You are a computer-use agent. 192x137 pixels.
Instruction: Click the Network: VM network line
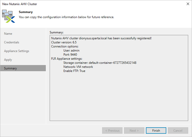(78, 67)
